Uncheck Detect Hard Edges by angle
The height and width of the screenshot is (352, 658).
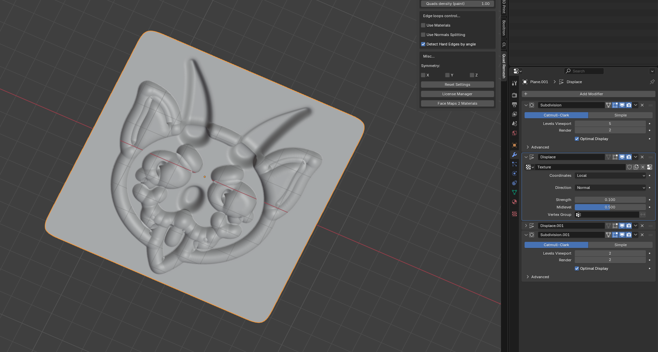point(423,44)
